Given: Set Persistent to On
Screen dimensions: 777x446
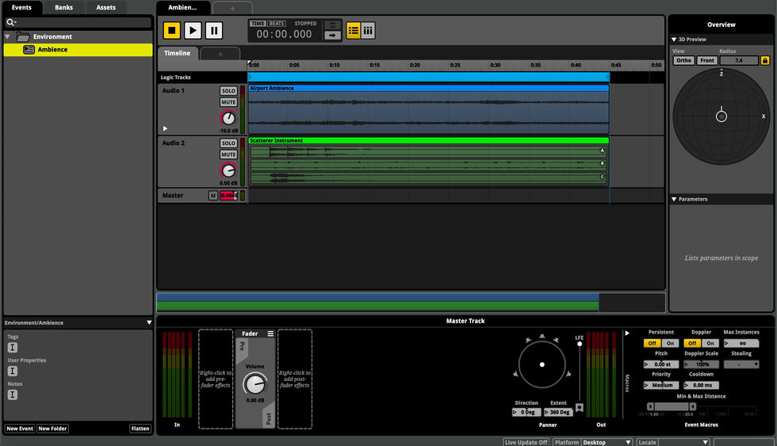Looking at the screenshot, I should click(x=670, y=343).
